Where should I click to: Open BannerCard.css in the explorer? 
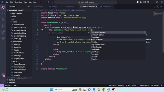pyautogui.click(x=19, y=64)
